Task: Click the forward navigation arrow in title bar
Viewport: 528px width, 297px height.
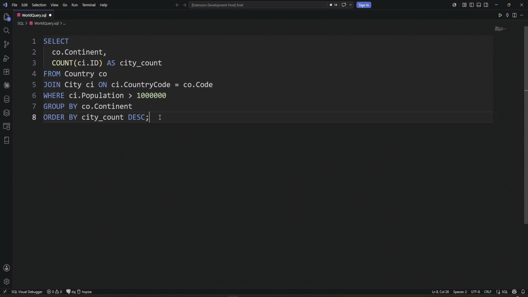Action: tap(184, 5)
